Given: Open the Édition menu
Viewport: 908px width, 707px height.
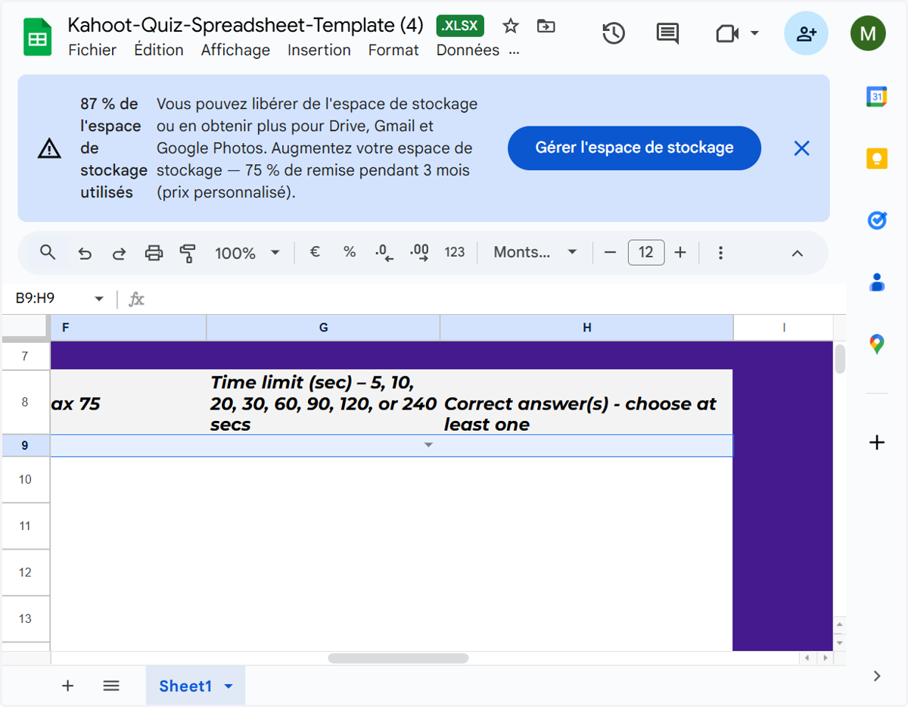Looking at the screenshot, I should [x=159, y=50].
